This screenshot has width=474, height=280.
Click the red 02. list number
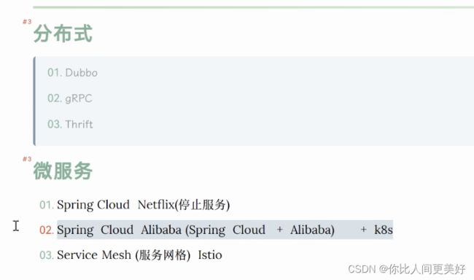point(47,230)
